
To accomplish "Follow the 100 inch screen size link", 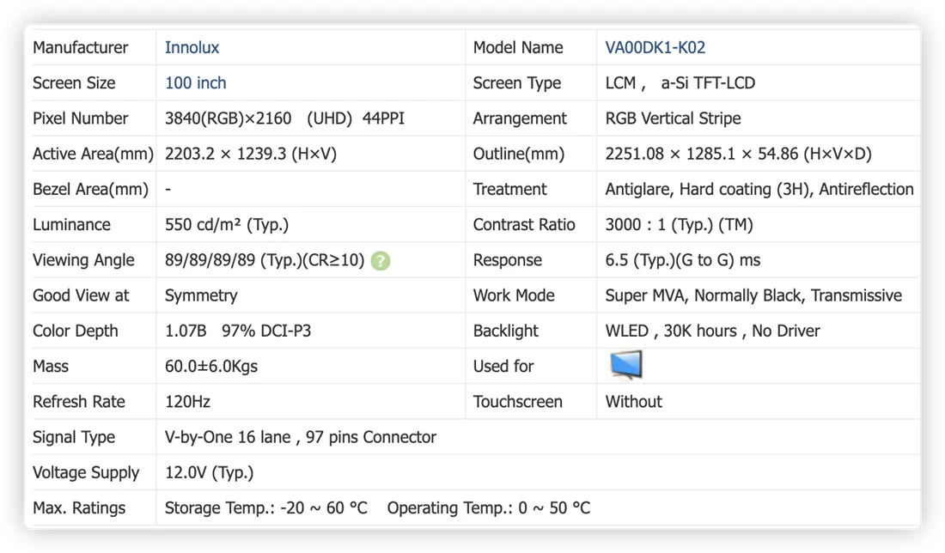I will [195, 83].
